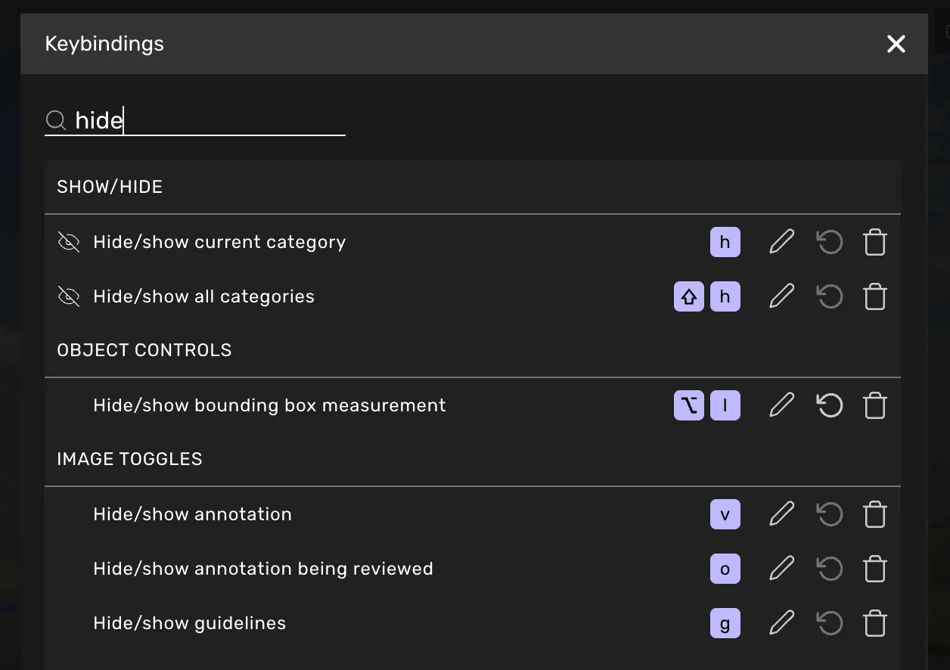Delete the bounding box measurement keybinding
The width and height of the screenshot is (950, 670).
point(875,405)
